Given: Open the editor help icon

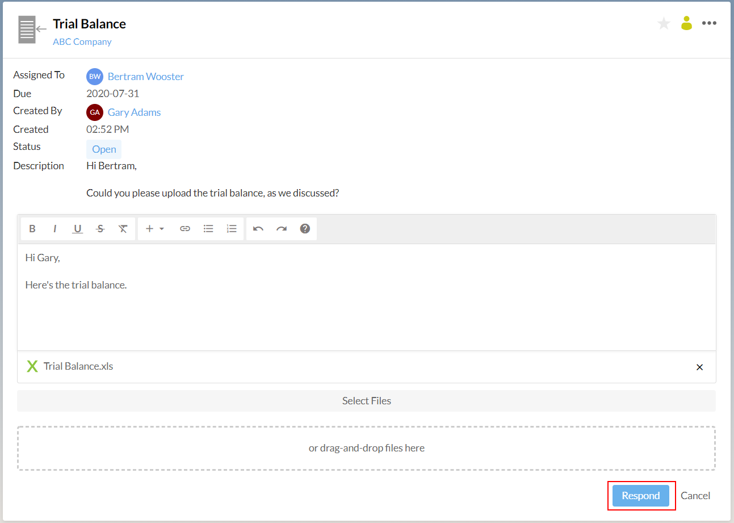Looking at the screenshot, I should pyautogui.click(x=305, y=228).
